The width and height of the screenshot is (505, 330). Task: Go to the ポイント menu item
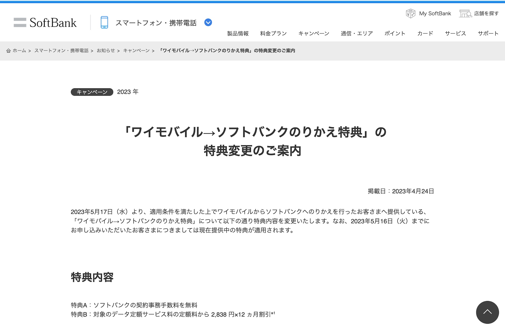[x=395, y=33]
